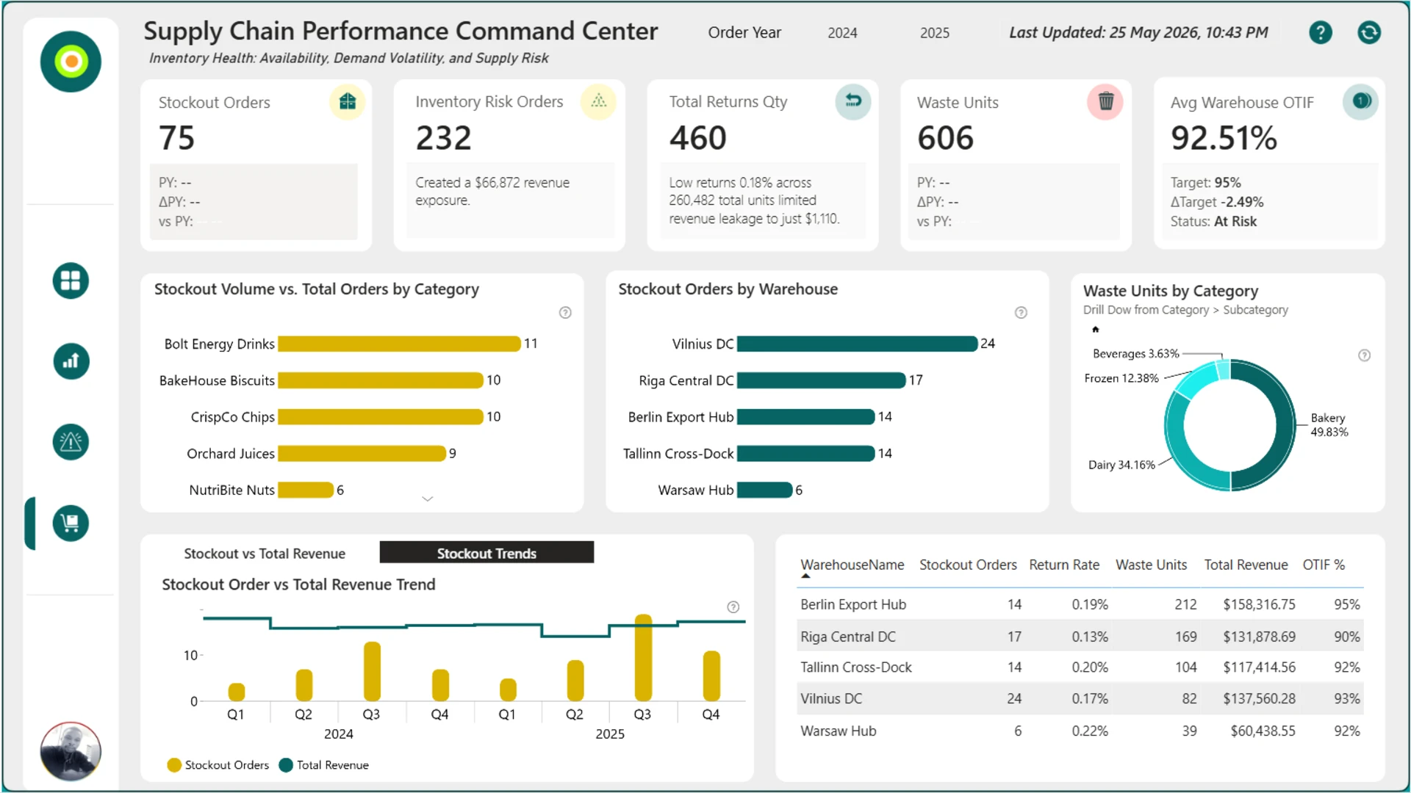Open the info tooltip icon on Stockout by Warehouse chart
This screenshot has height=793, width=1411.
tap(1021, 313)
